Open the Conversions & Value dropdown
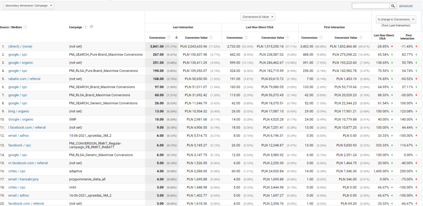Screen dimensions: 423x206 point(258,17)
